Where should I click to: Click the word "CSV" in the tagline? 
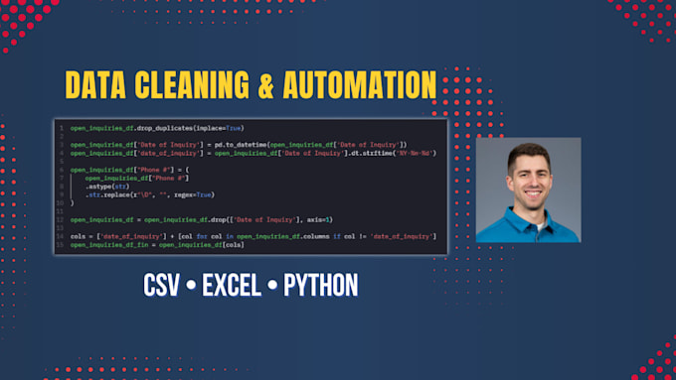point(161,285)
